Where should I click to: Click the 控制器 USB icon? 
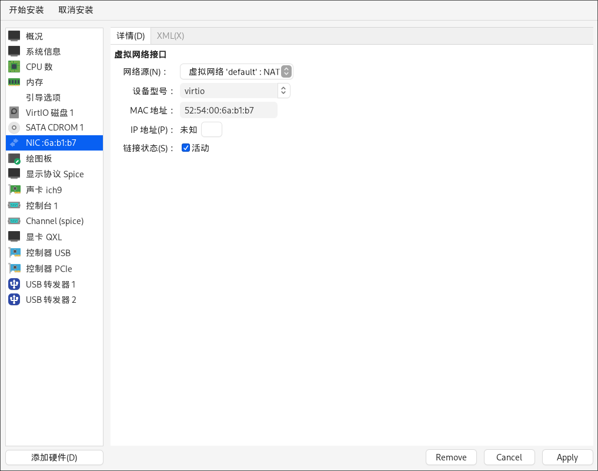[14, 252]
